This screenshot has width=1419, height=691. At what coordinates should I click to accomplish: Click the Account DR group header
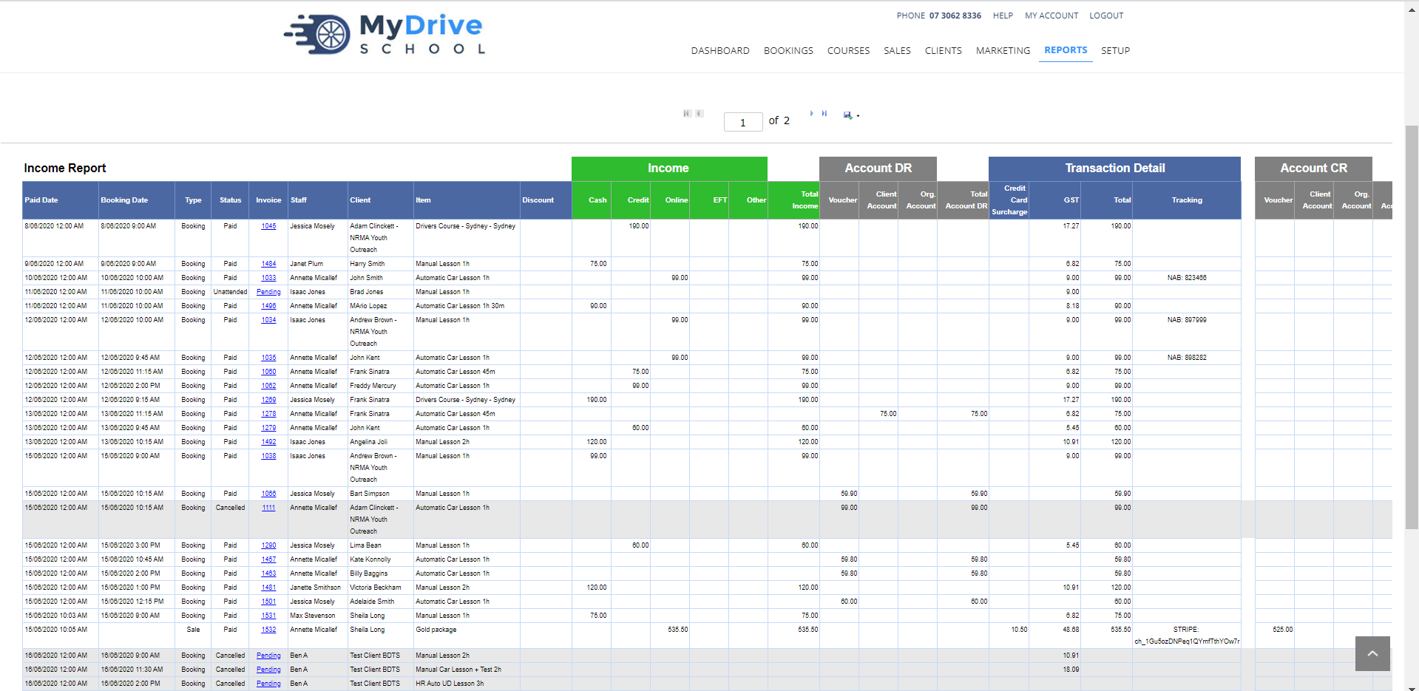tap(878, 169)
